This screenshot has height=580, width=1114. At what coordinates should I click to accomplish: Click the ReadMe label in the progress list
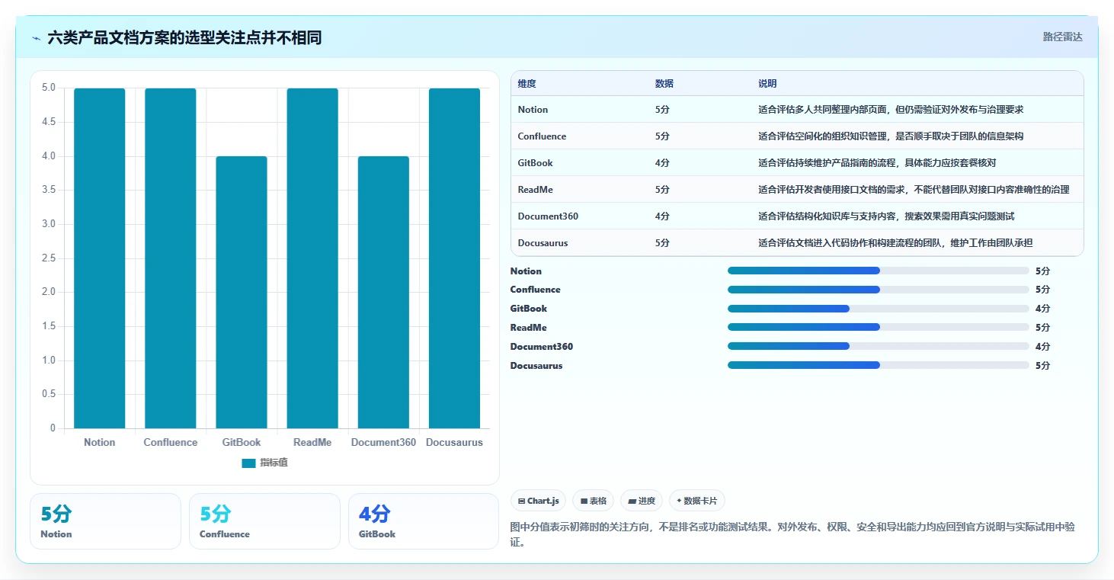point(529,328)
